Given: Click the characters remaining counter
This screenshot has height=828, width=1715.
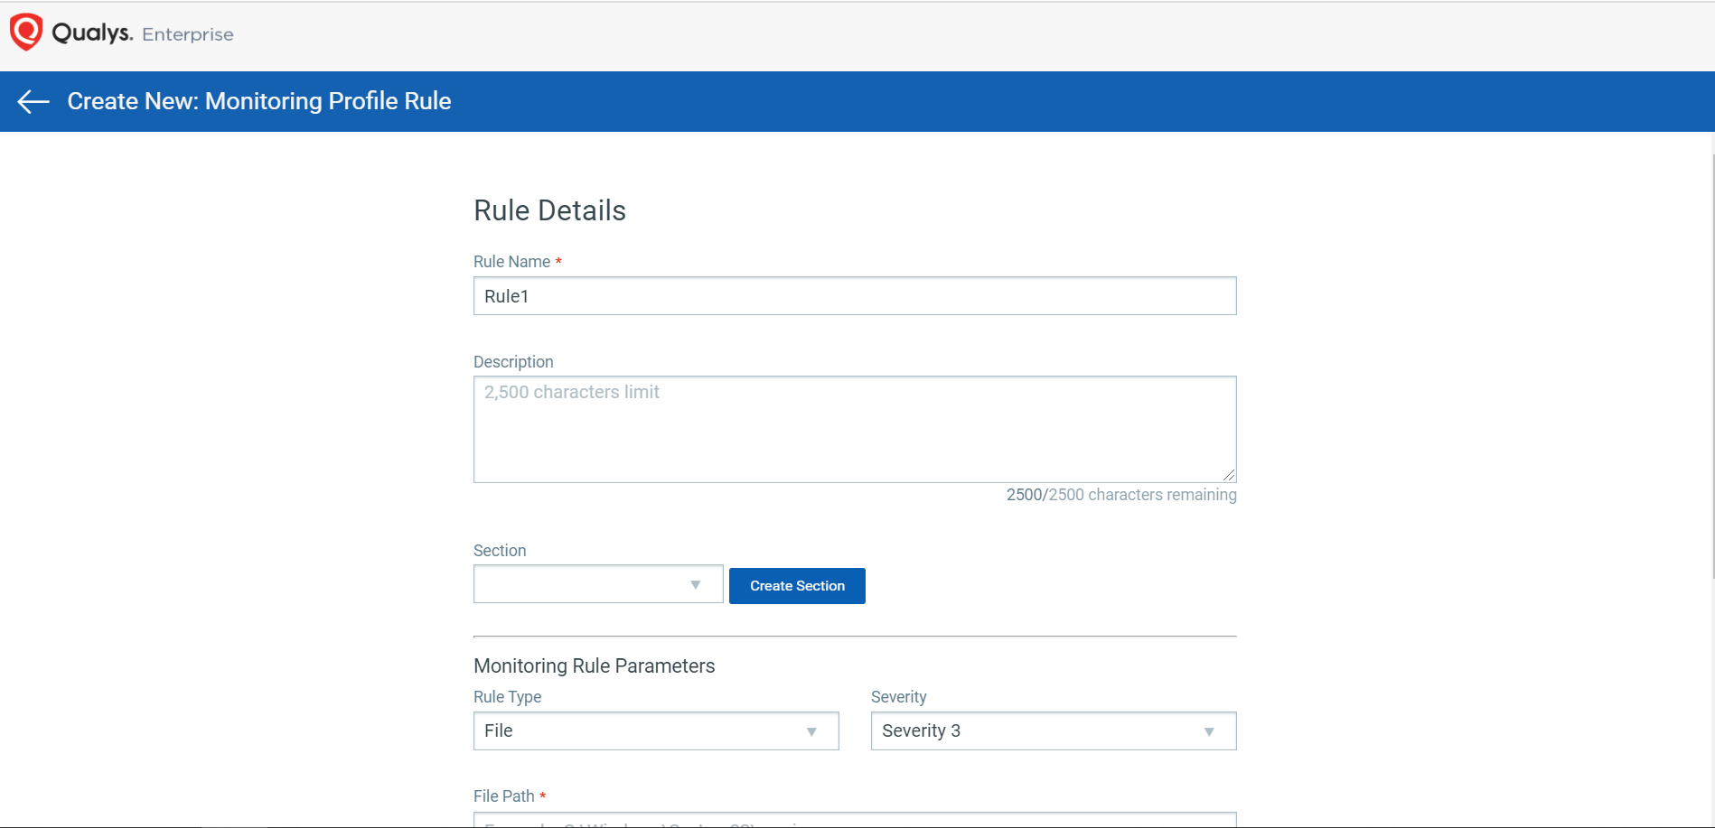Looking at the screenshot, I should tap(1120, 495).
